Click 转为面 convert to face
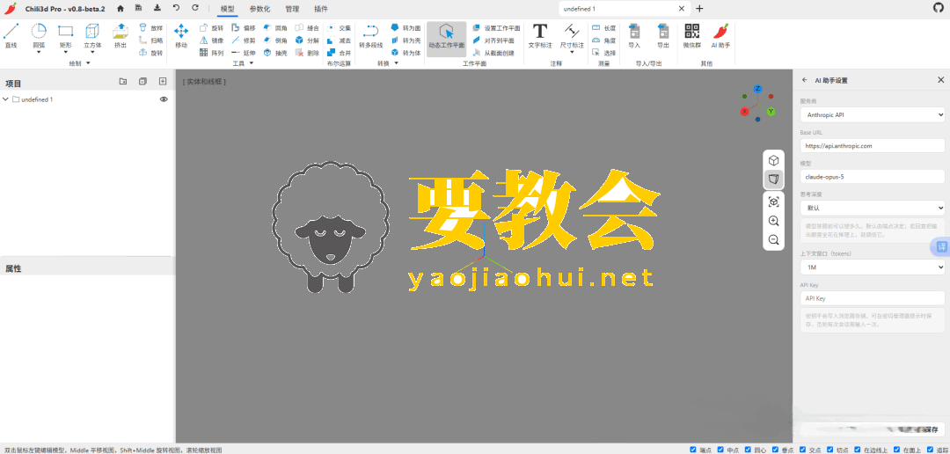Screen dimensions: 950x454 (406, 28)
